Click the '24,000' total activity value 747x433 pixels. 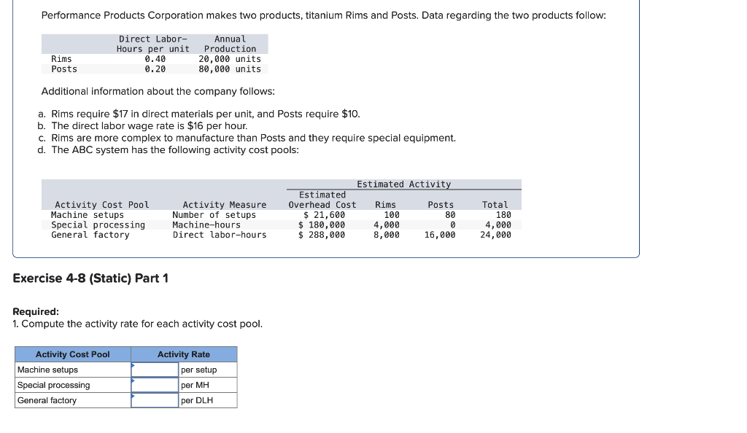click(495, 235)
